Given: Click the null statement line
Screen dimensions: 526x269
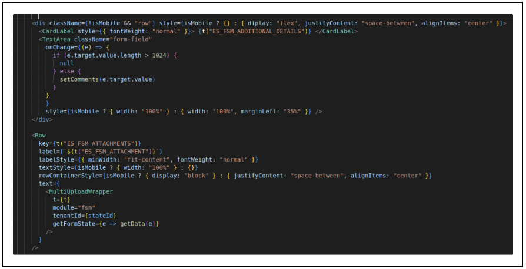Looking at the screenshot, I should [x=66, y=63].
